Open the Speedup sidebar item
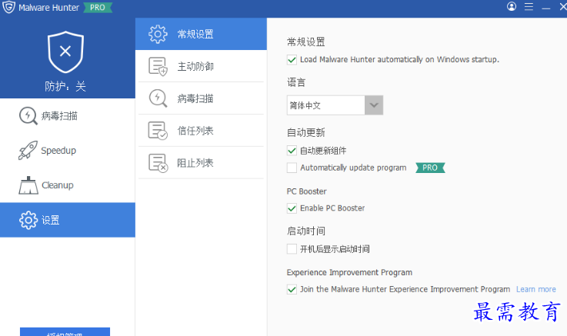 click(x=68, y=150)
